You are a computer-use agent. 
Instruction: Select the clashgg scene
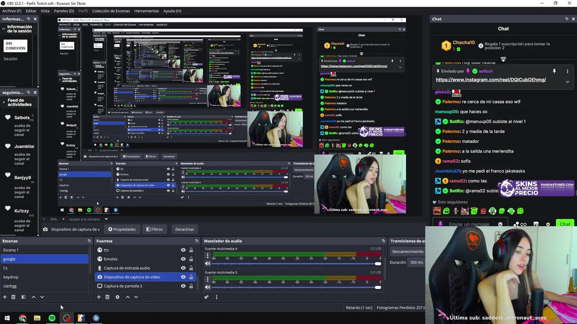(44, 286)
